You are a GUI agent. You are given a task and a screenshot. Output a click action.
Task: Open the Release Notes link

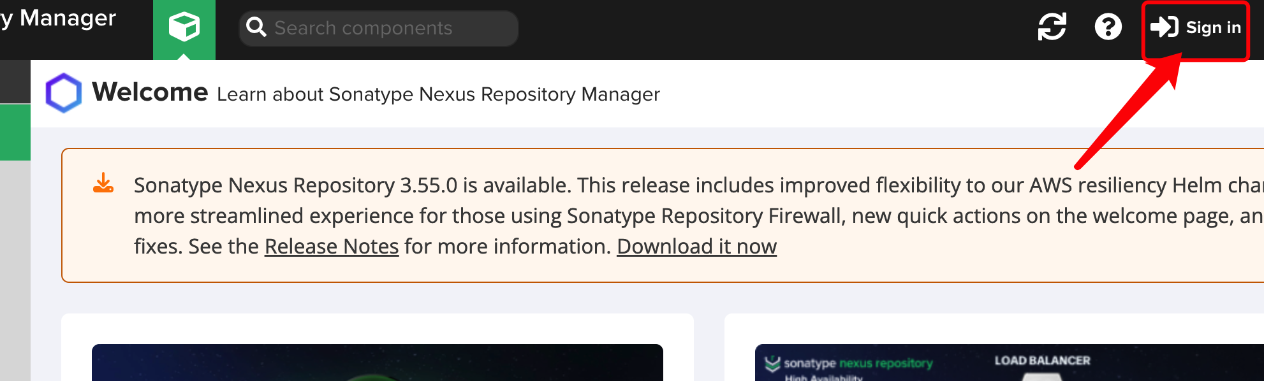tap(332, 247)
